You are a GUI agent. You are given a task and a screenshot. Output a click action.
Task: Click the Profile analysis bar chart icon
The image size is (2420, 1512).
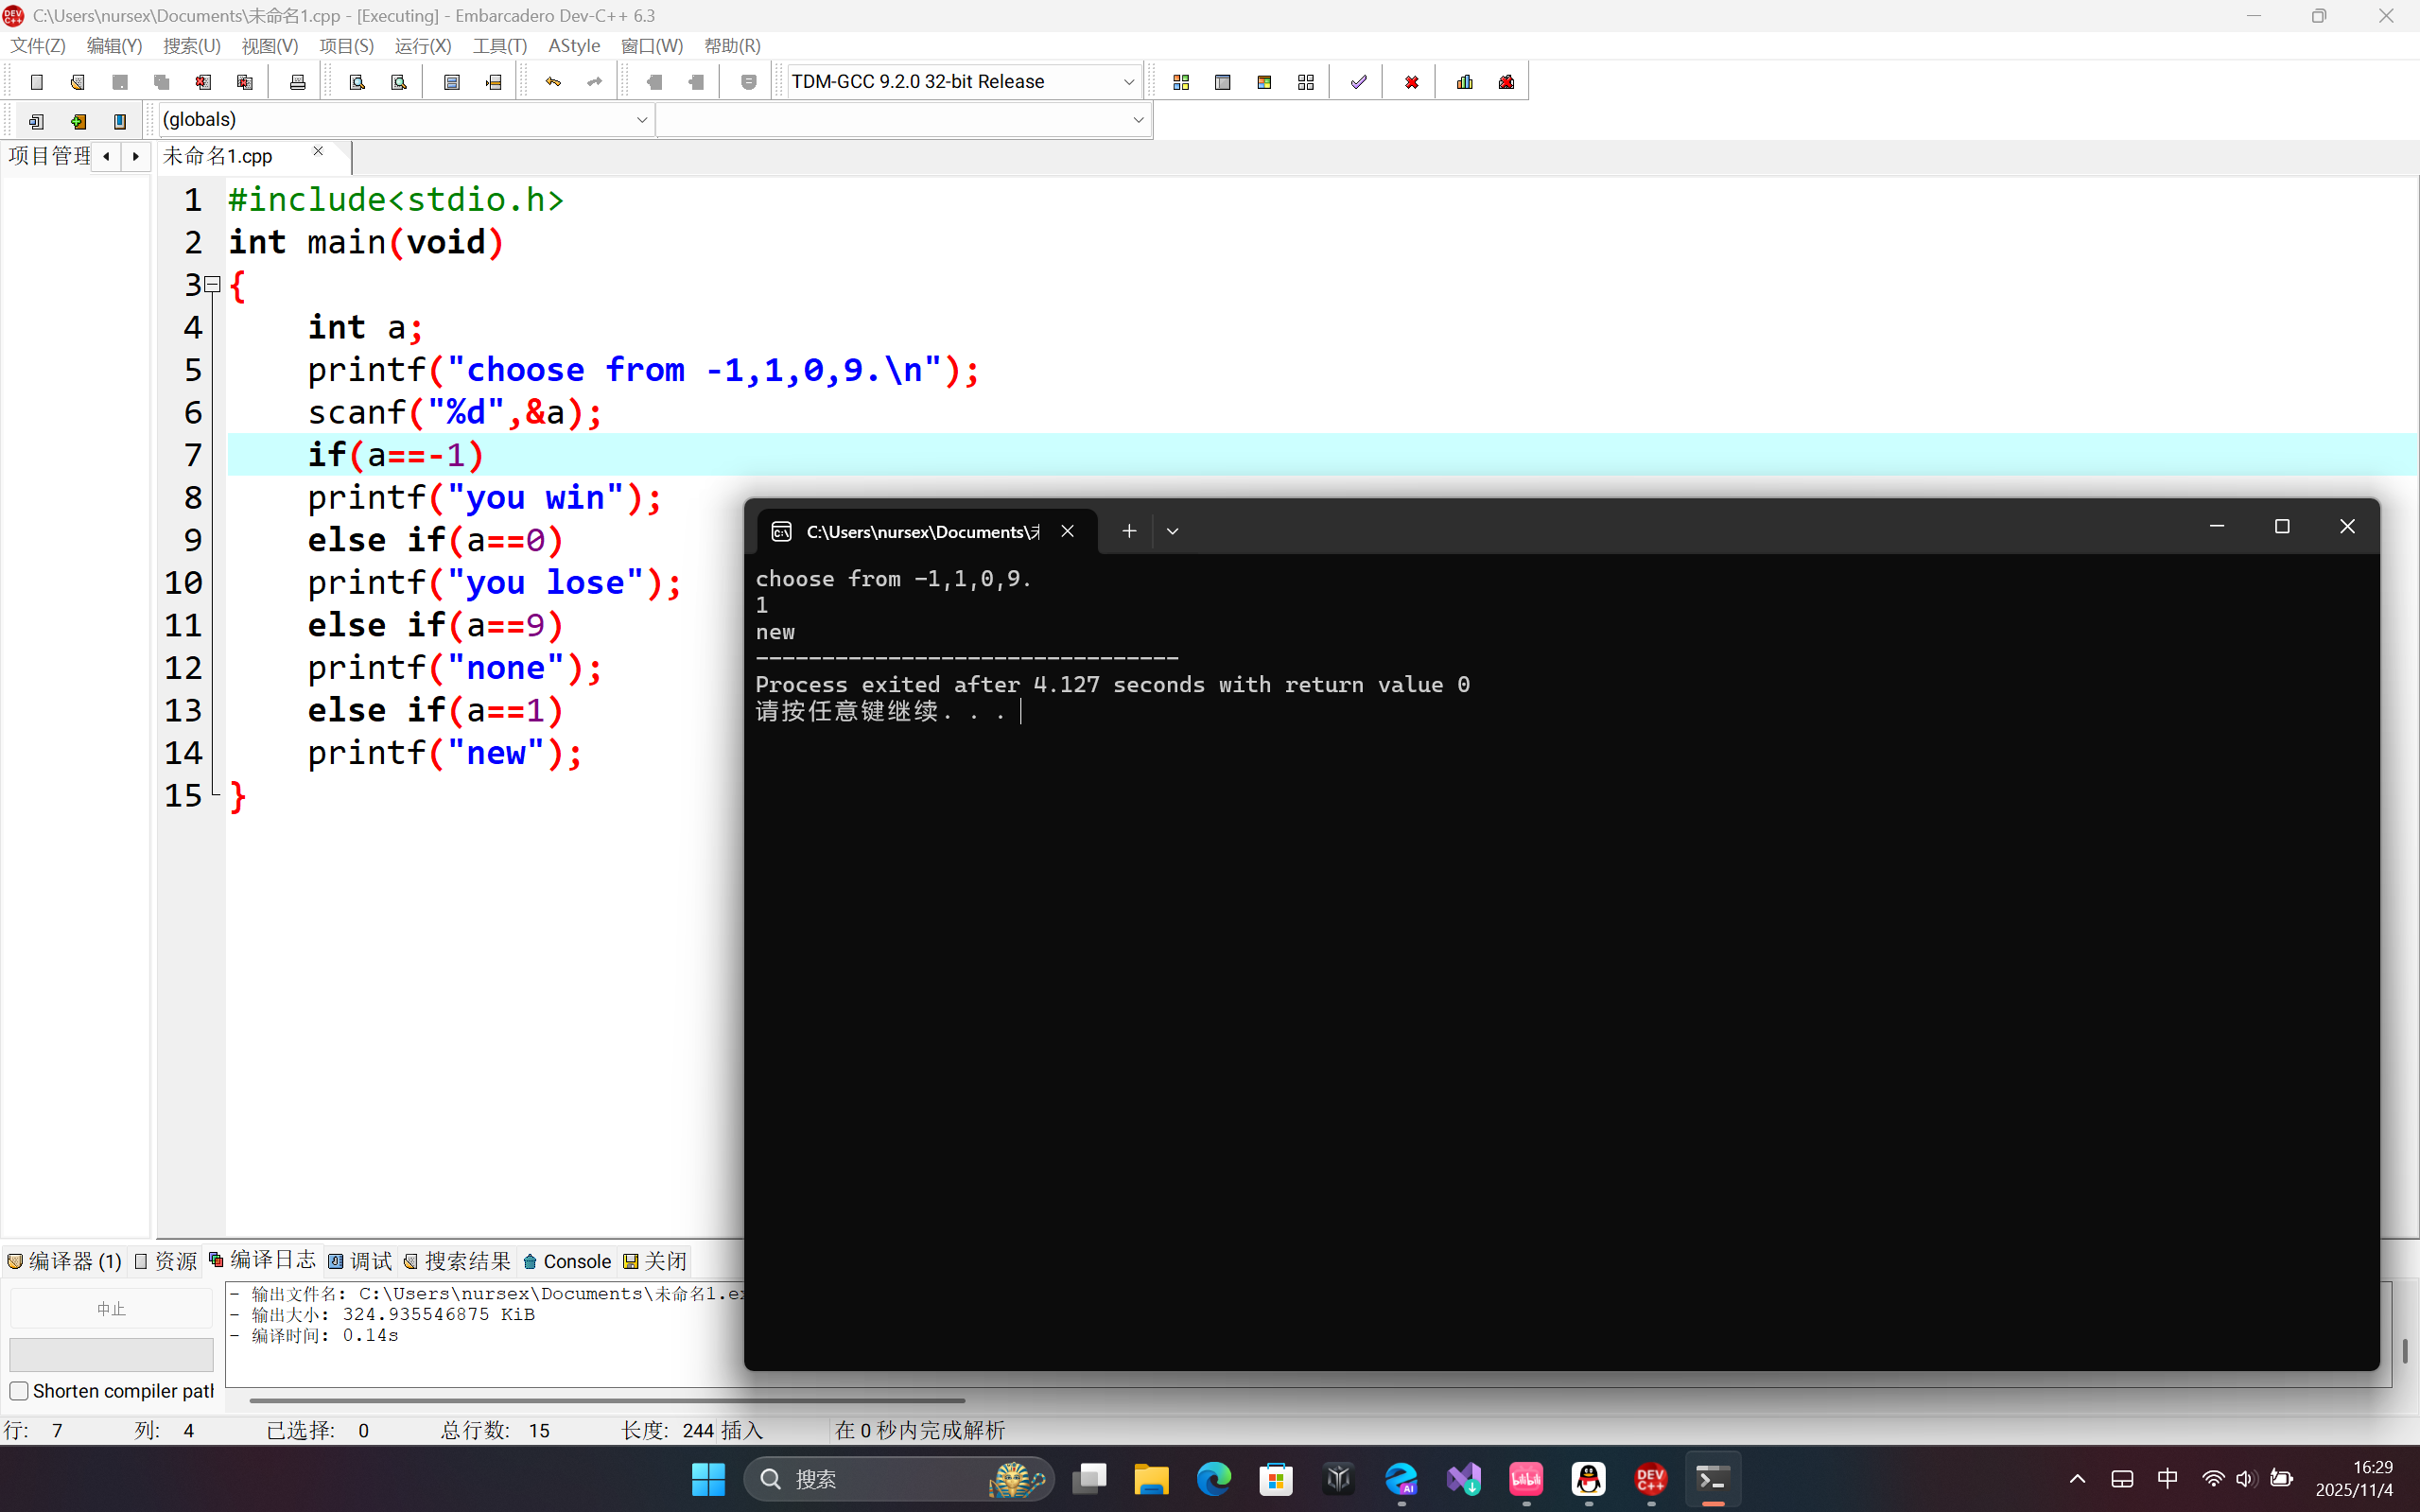1465,82
